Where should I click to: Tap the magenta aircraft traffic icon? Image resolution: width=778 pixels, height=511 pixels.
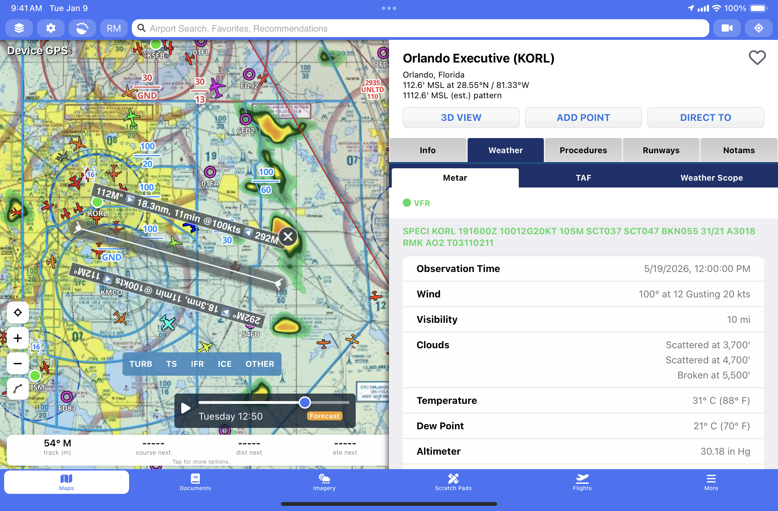(217, 87)
